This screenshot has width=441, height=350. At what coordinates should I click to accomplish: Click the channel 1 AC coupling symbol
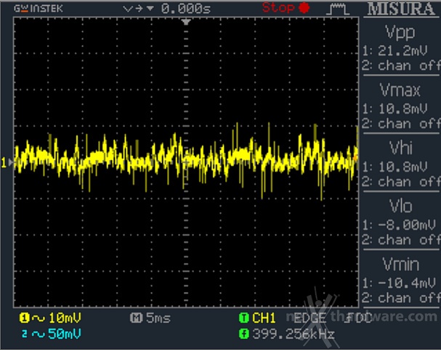(x=39, y=318)
